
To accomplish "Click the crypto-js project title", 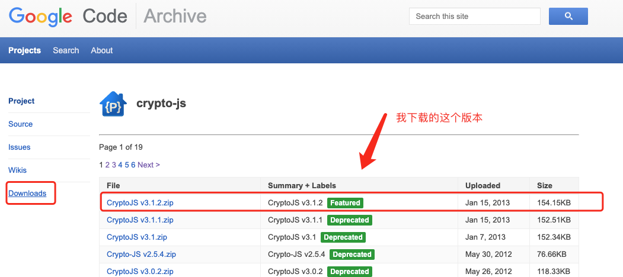I will tap(161, 104).
